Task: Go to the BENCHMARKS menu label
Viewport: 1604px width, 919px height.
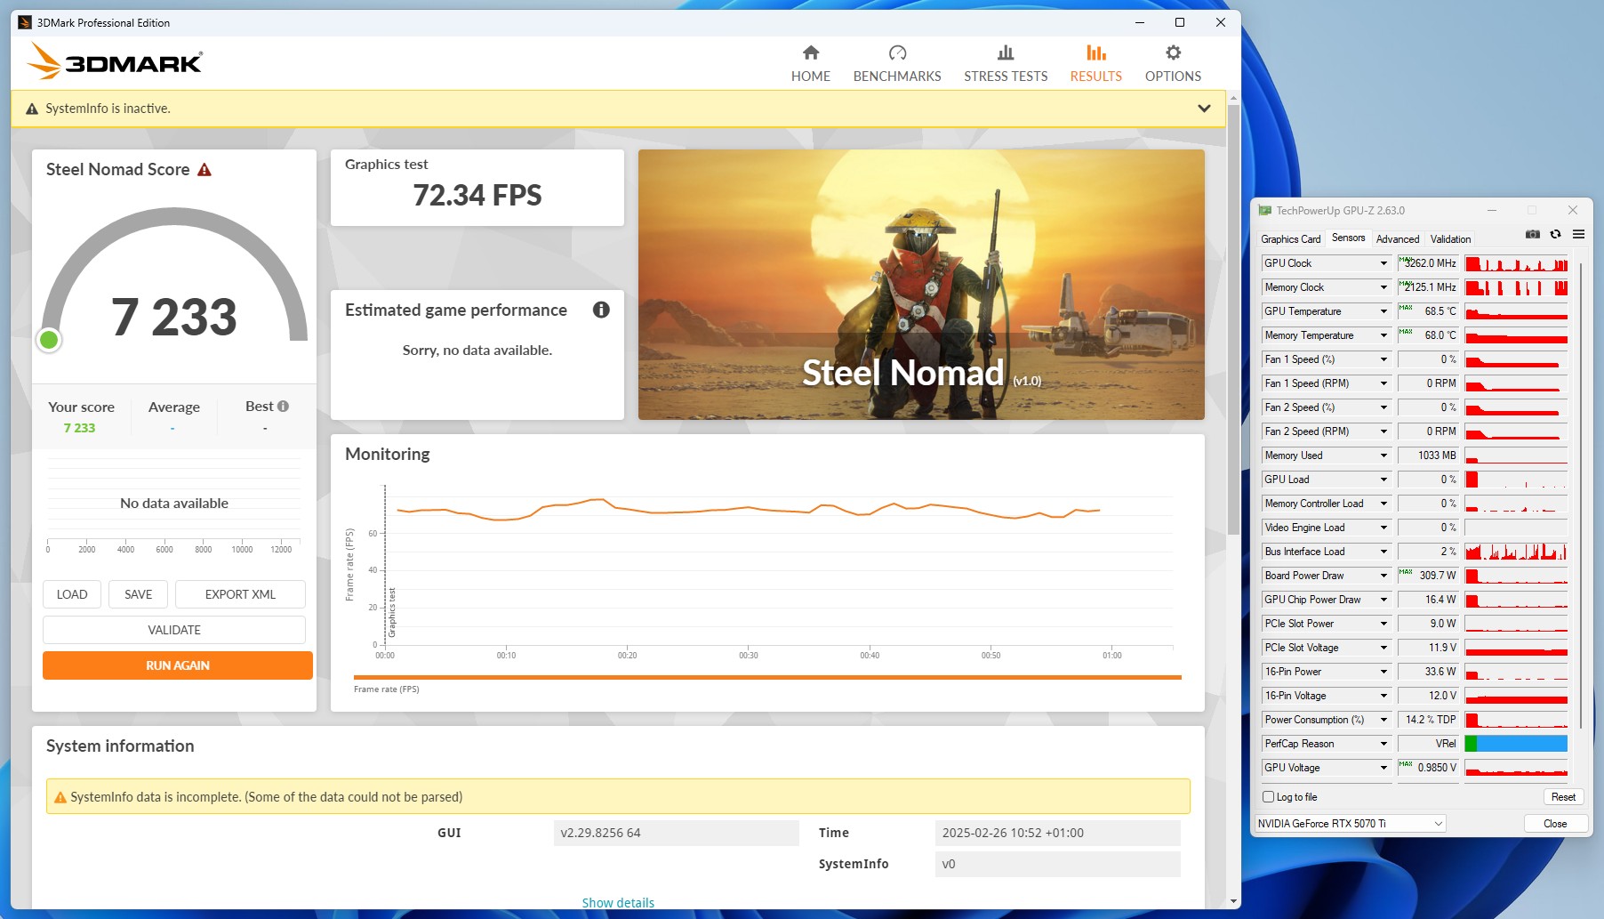Action: click(897, 77)
